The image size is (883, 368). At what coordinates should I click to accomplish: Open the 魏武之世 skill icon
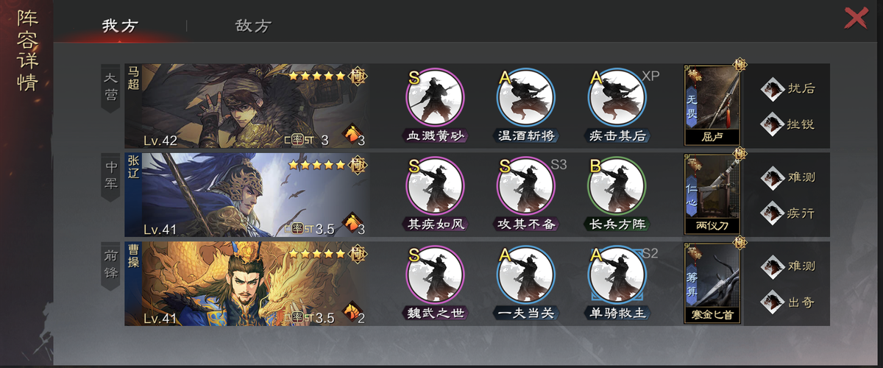click(x=436, y=275)
